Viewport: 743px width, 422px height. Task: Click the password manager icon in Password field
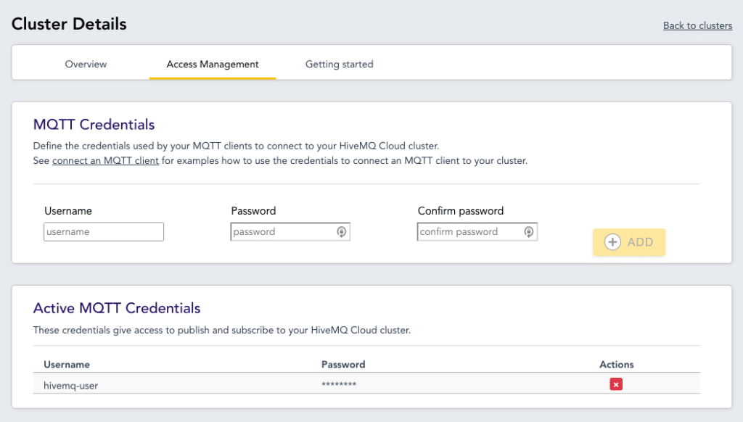341,231
